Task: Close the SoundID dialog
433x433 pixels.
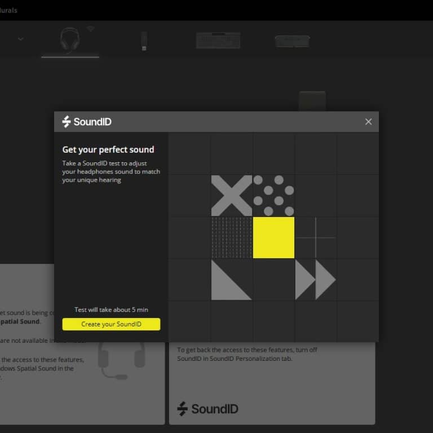Action: coord(368,122)
